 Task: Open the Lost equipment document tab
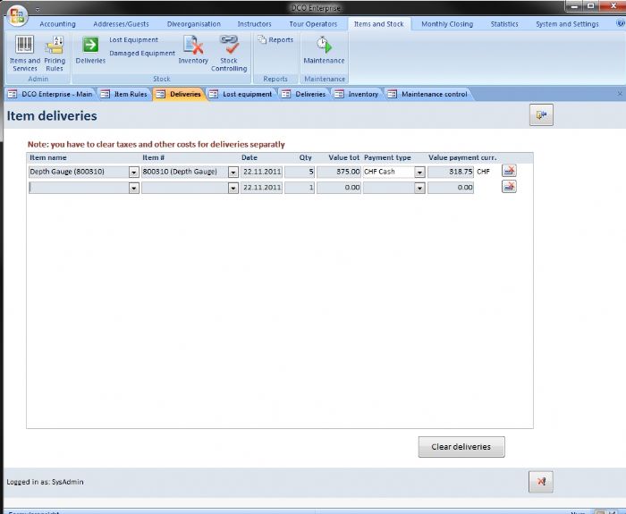pos(246,94)
